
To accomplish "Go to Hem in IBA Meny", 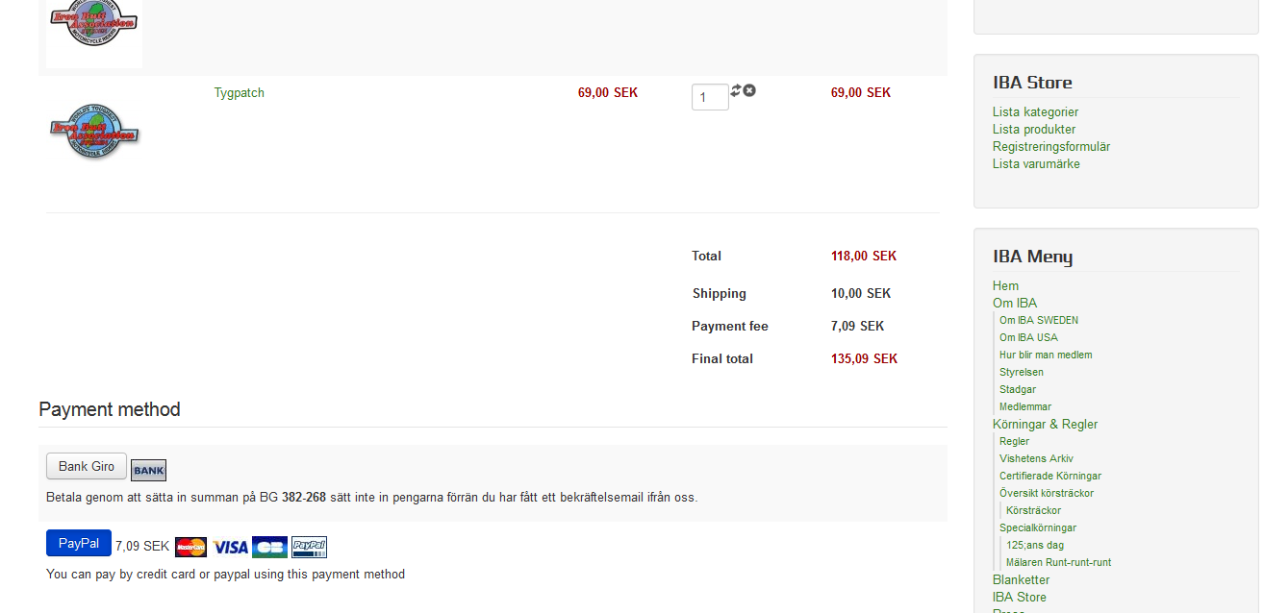I will coord(1005,286).
